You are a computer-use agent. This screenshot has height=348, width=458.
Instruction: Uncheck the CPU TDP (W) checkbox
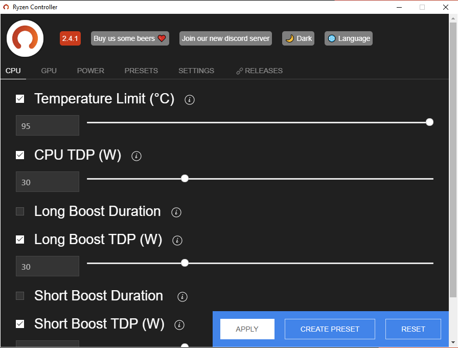point(20,155)
